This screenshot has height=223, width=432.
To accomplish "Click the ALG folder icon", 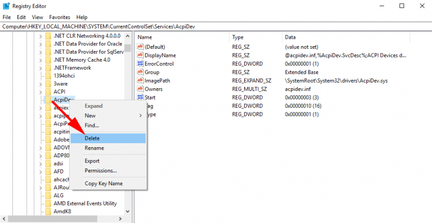I will click(48, 195).
